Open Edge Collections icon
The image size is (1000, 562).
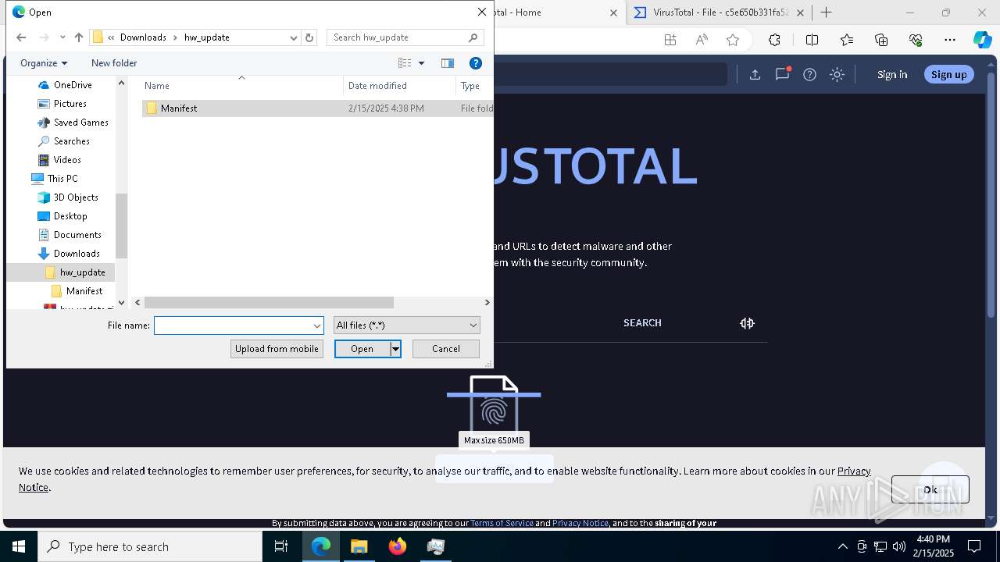click(x=881, y=40)
